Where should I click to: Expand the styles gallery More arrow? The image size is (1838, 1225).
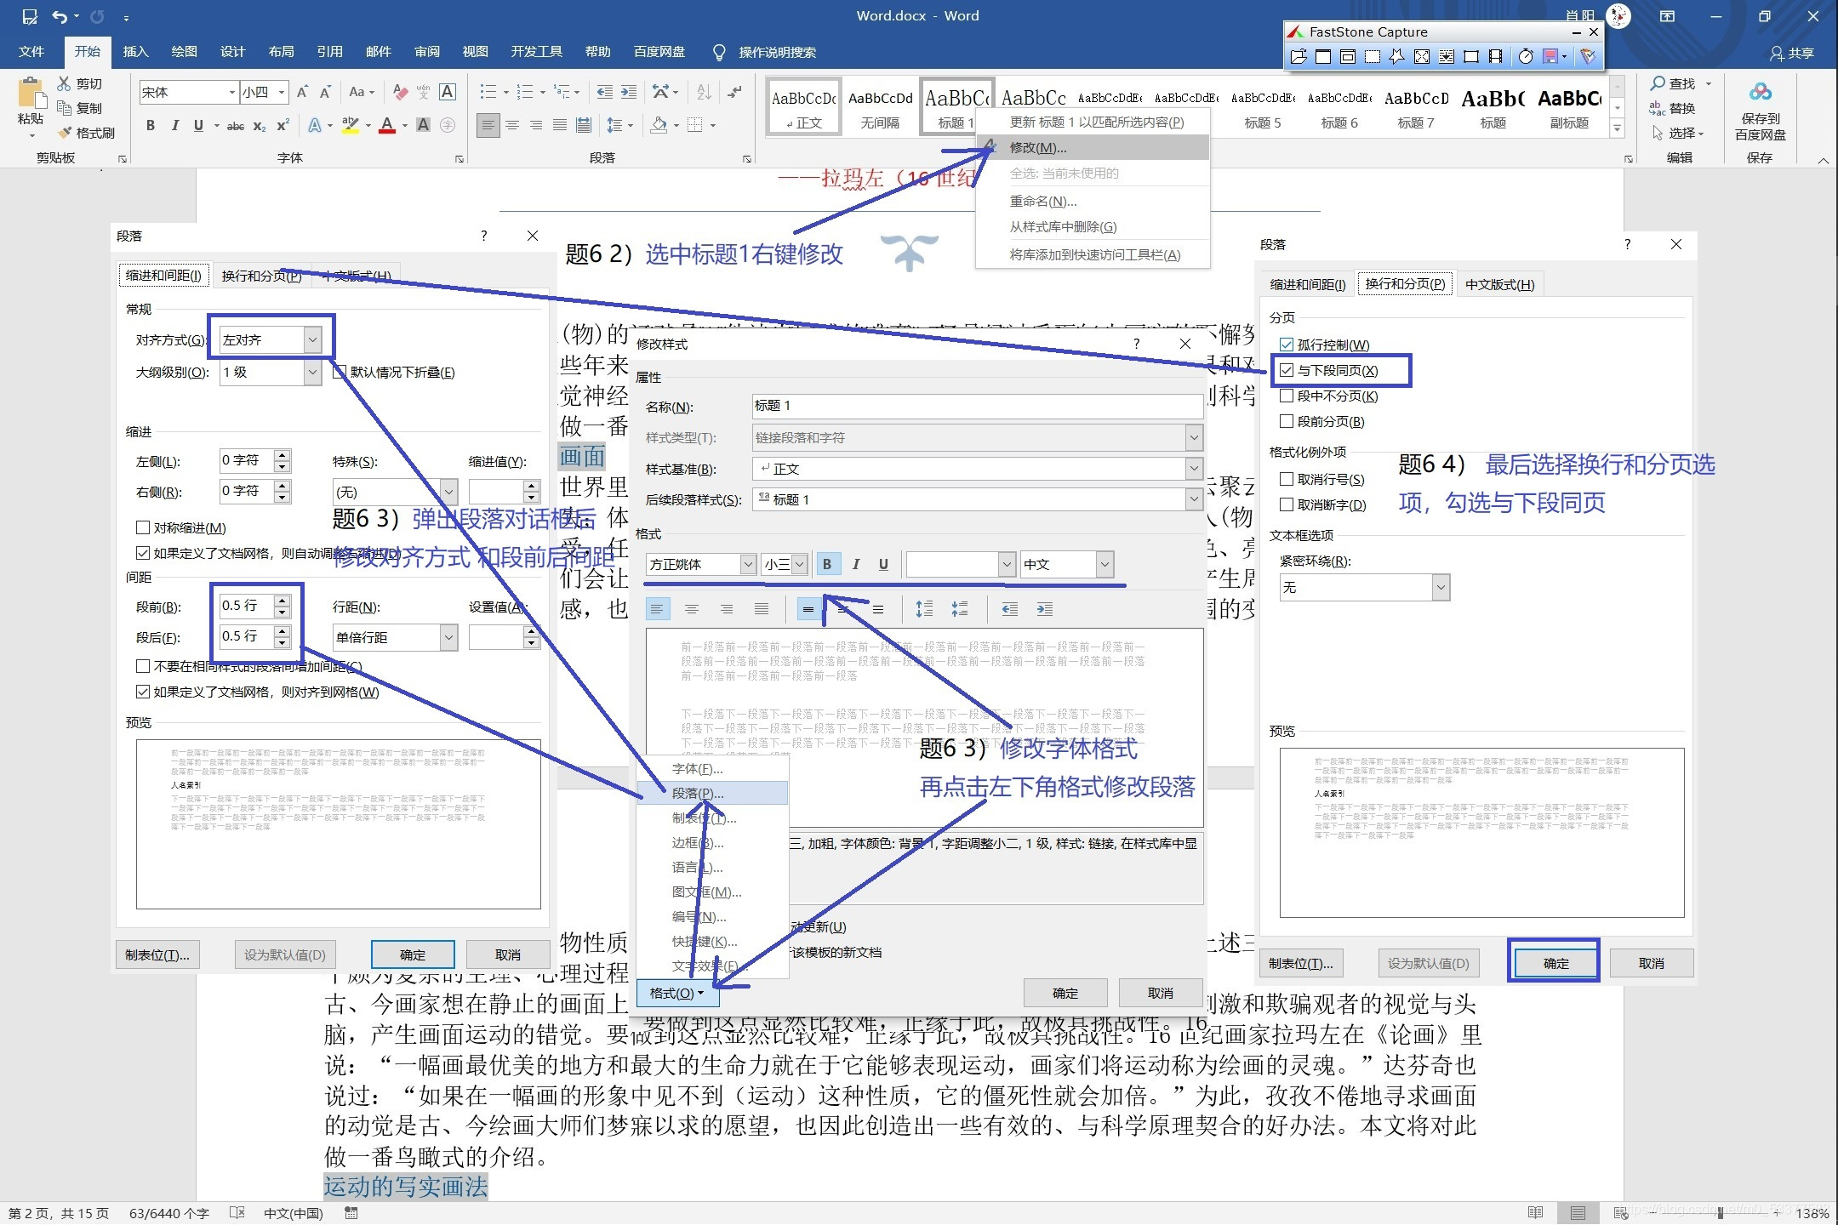1617,129
